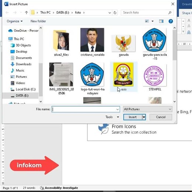
Task: Open the All Pictures file type dropdown
Action: coord(147,109)
